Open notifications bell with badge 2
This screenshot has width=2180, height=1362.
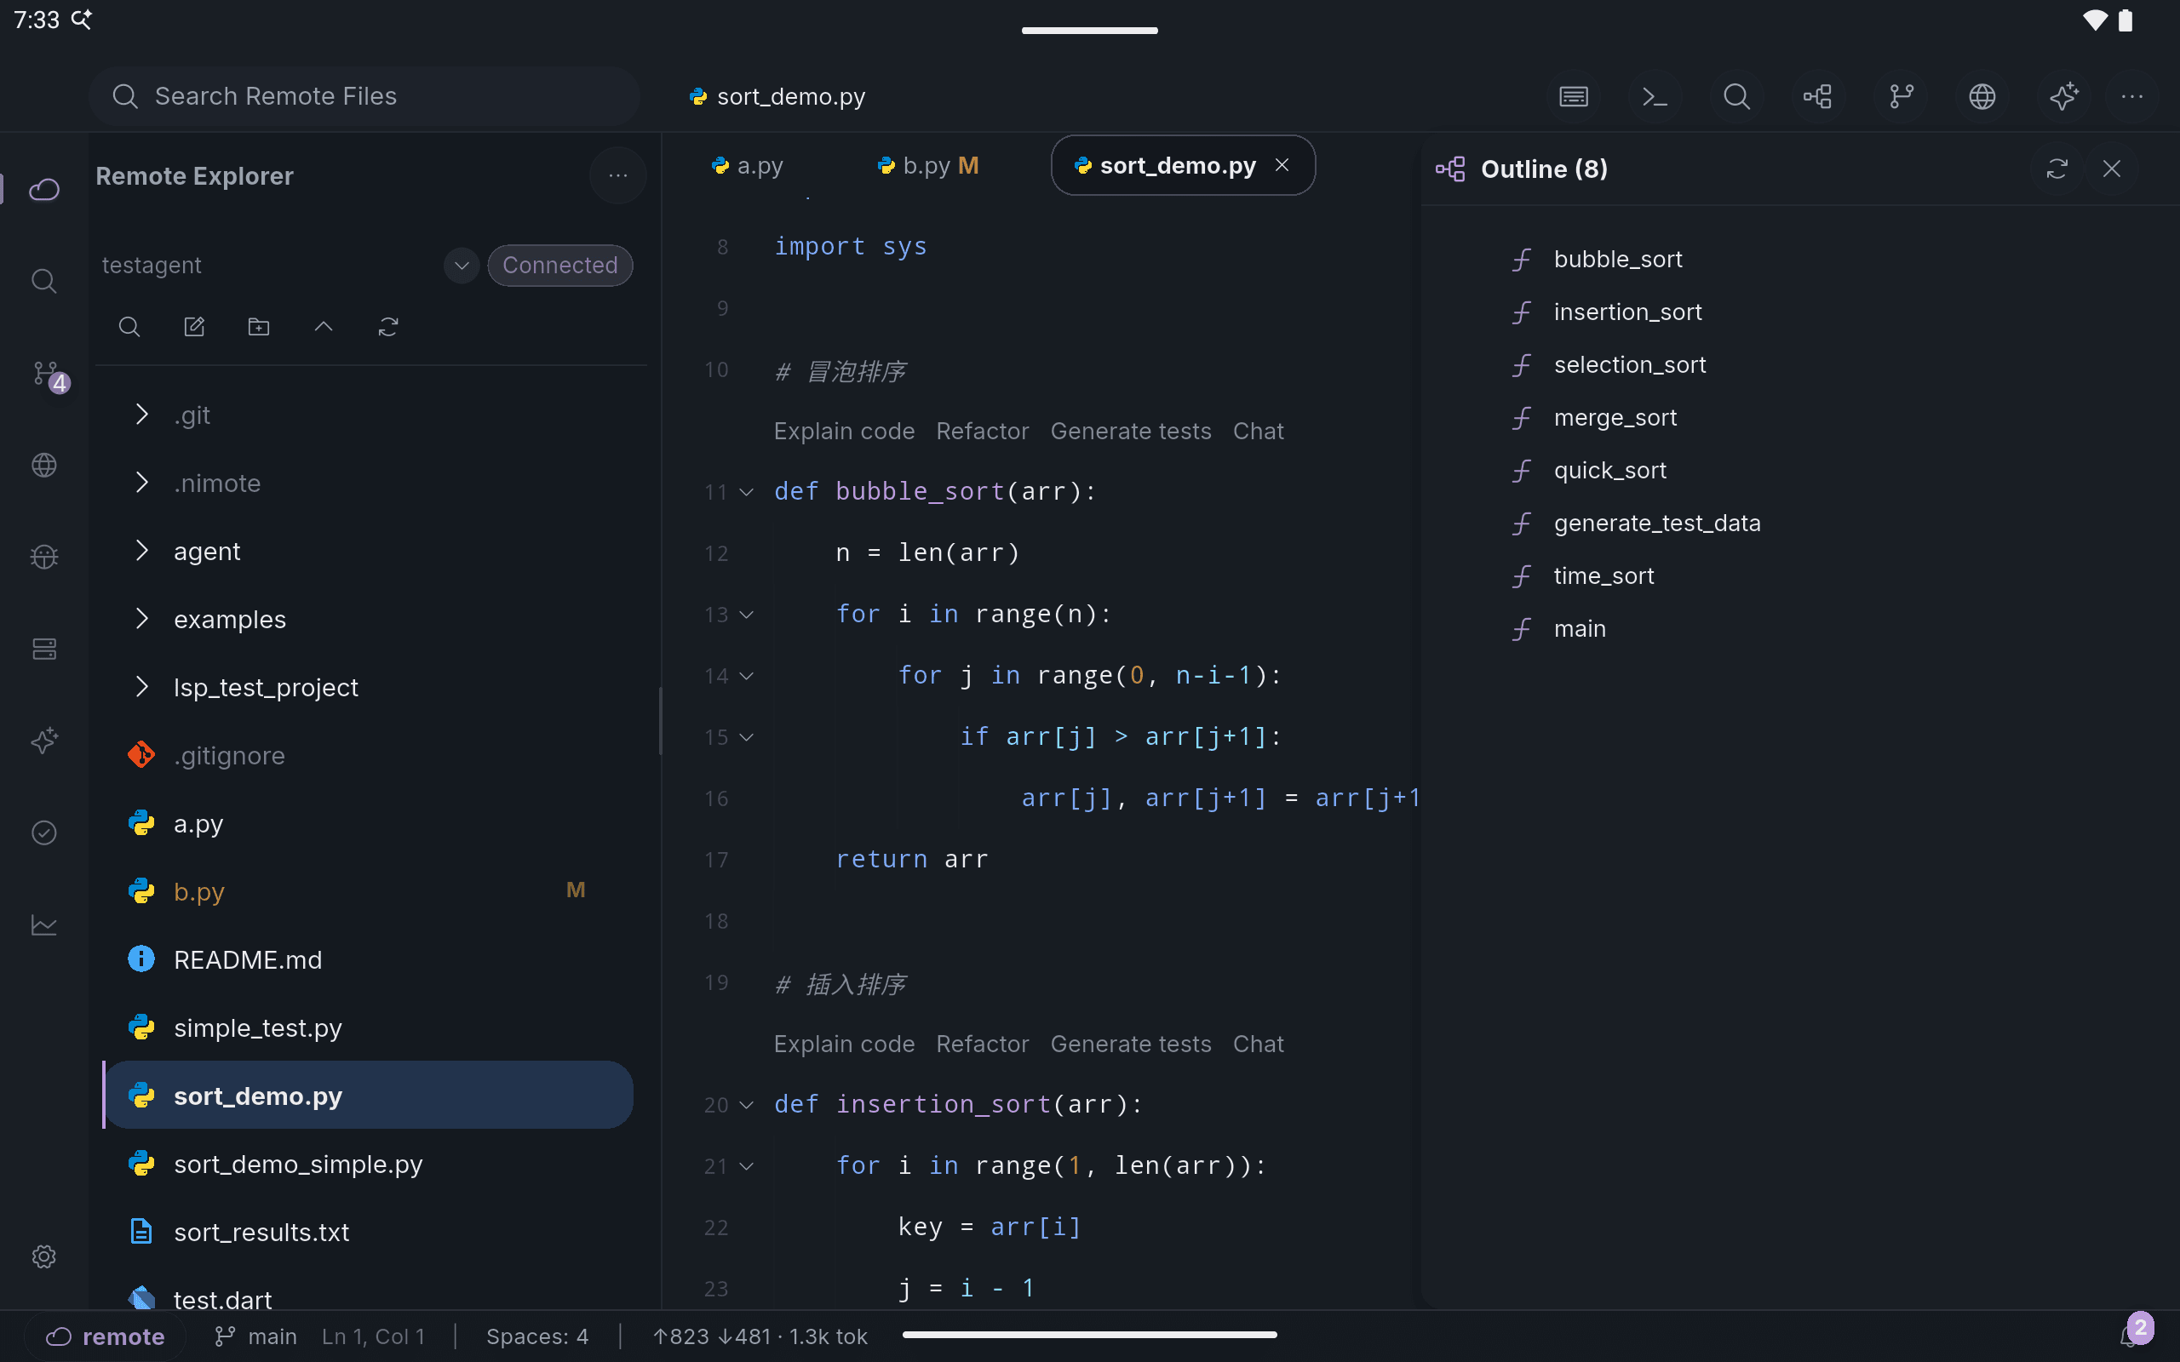(x=2137, y=1331)
